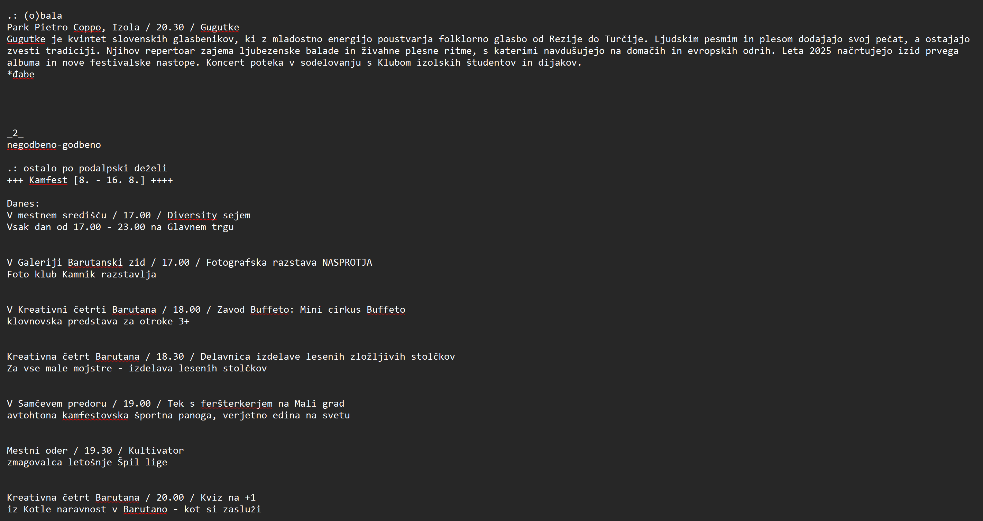Click the word "Kultivator"

click(x=156, y=451)
